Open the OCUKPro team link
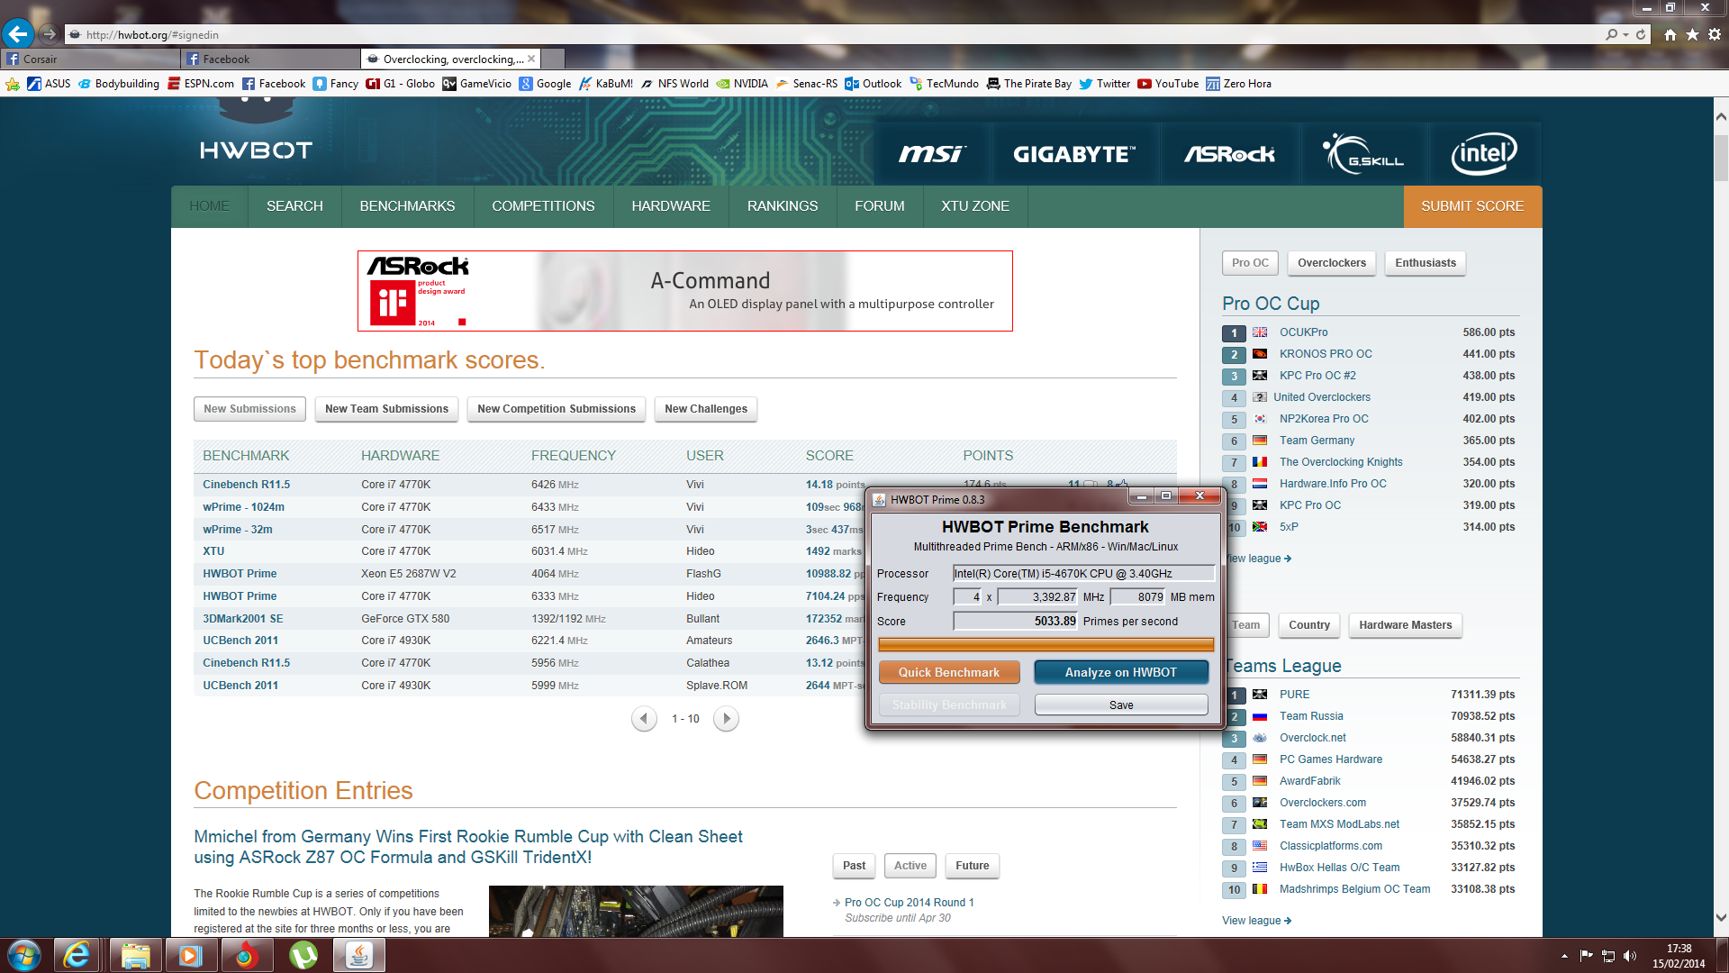The height and width of the screenshot is (973, 1729). pos(1304,332)
